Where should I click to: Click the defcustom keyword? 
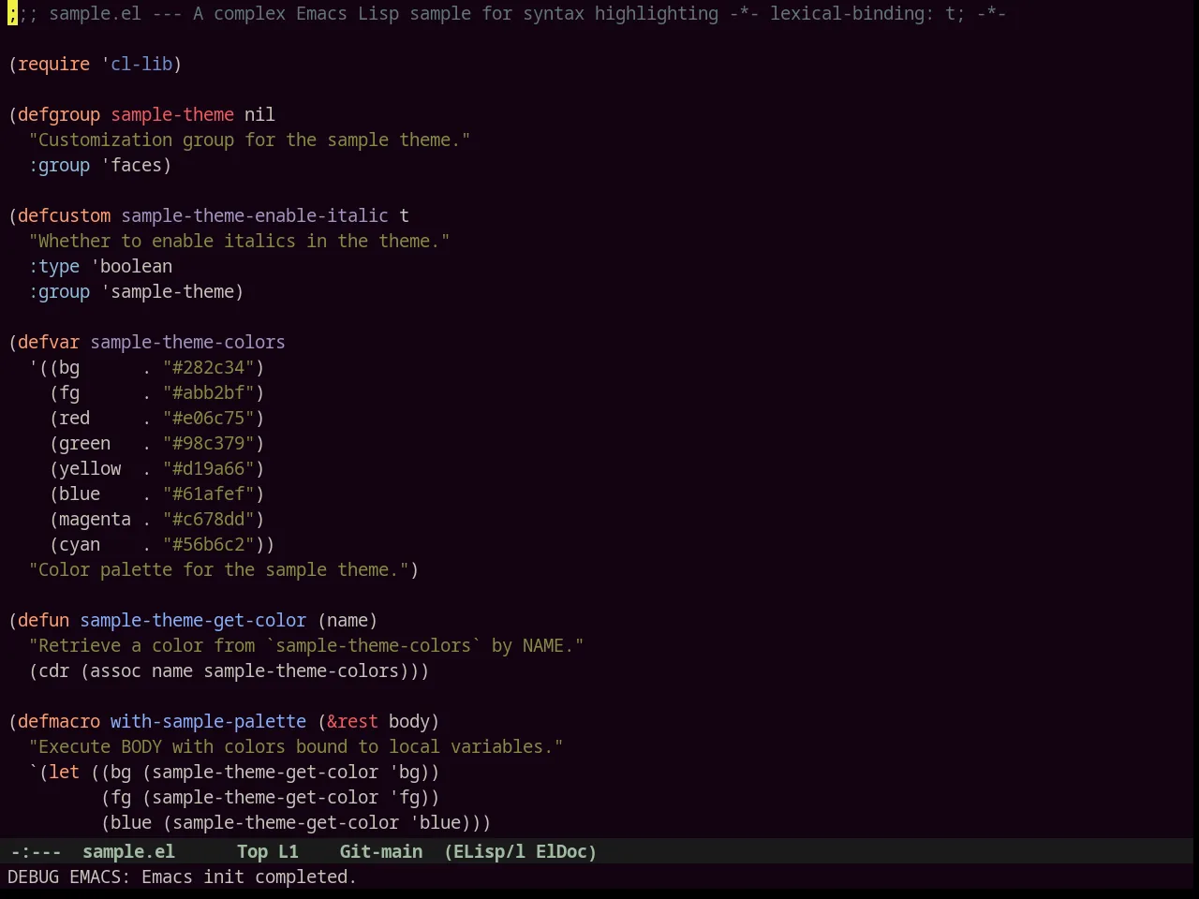[x=65, y=215]
